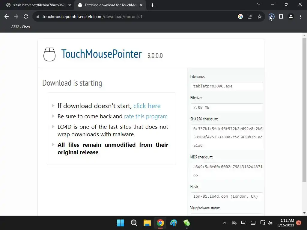Open the volume speaker tray icon
This screenshot has height=230, width=307.
click(x=270, y=223)
